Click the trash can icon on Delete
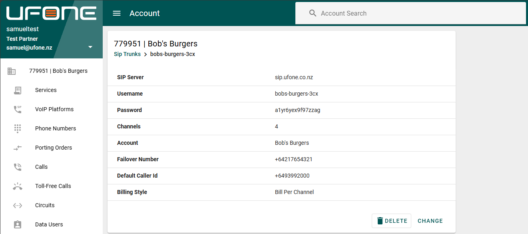528x234 pixels. (x=380, y=221)
